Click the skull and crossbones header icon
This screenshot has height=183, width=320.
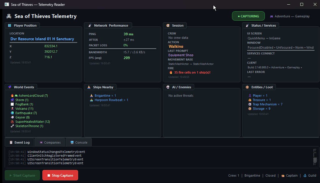pyautogui.click(x=9, y=16)
